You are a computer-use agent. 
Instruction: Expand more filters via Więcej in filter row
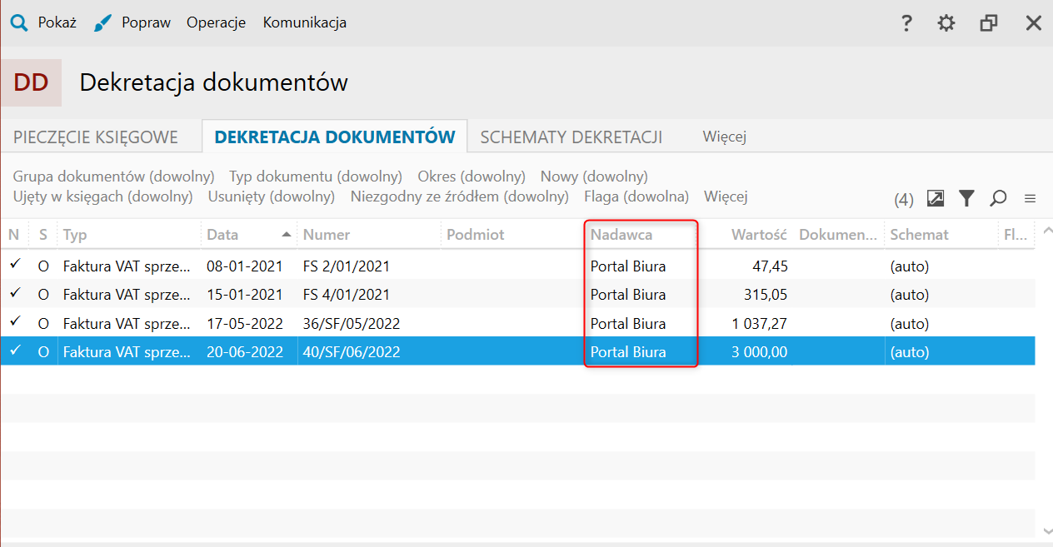726,196
